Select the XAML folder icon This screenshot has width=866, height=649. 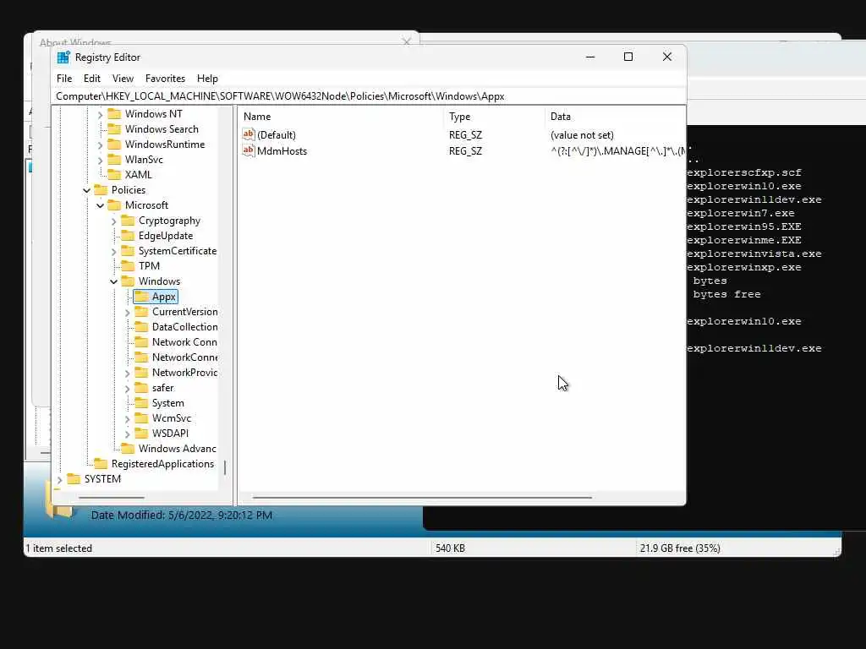pyautogui.click(x=114, y=174)
